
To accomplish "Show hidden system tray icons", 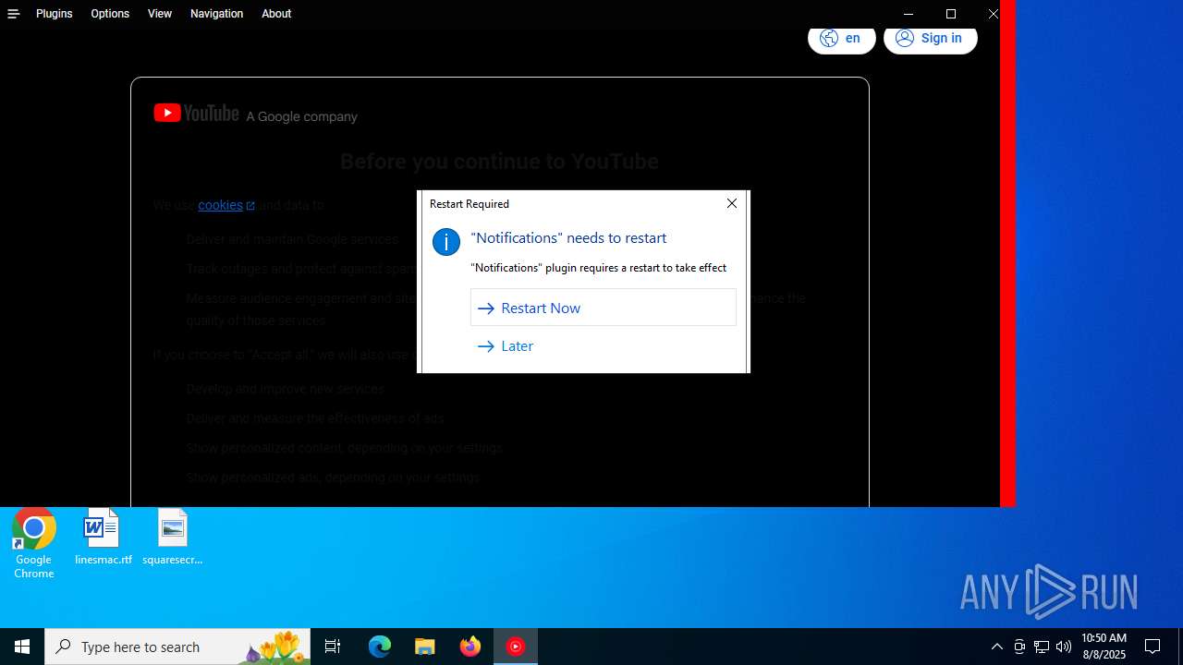I will [996, 647].
